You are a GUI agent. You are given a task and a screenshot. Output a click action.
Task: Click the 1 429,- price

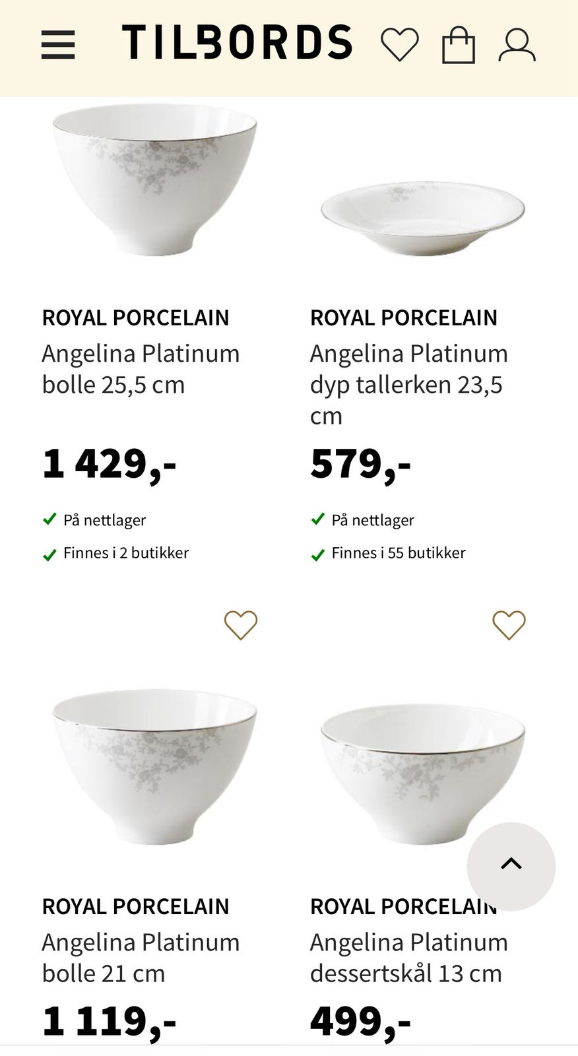tap(110, 463)
